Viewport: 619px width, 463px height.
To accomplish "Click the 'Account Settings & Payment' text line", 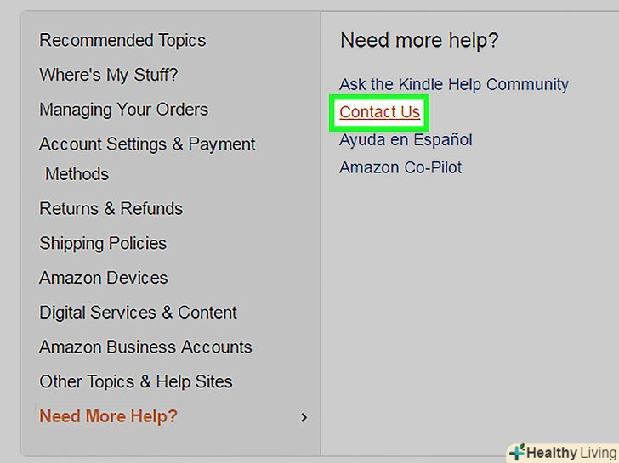I will 147,144.
